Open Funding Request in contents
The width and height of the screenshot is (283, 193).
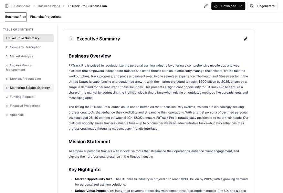[28, 97]
